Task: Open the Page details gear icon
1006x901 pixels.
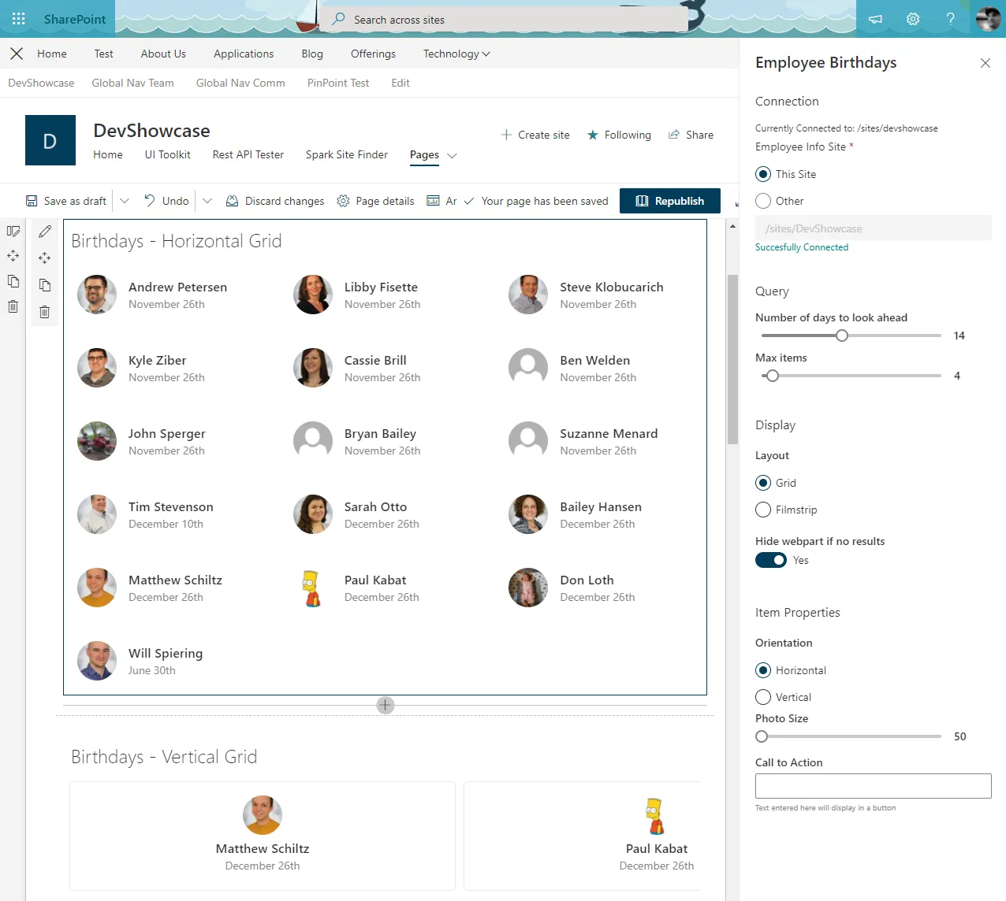Action: (x=343, y=201)
